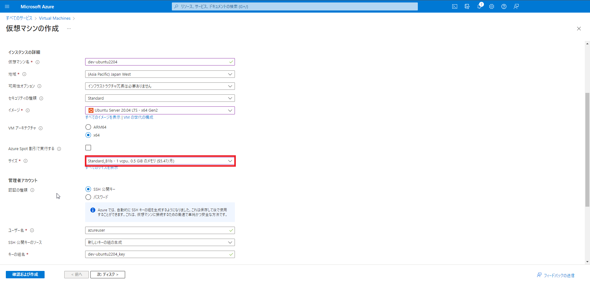The width and height of the screenshot is (590, 286).
Task: Go to すべてのサービス breadcrumb
Action: [x=19, y=18]
